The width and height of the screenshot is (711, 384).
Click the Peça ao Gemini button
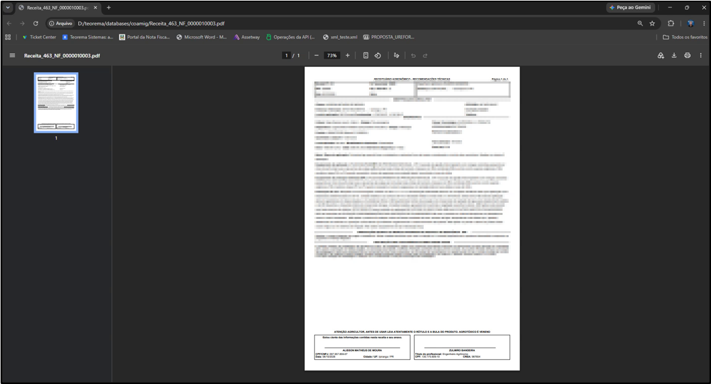(x=630, y=7)
